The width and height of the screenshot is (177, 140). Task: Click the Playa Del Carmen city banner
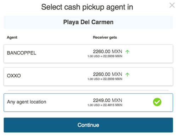(x=88, y=22)
